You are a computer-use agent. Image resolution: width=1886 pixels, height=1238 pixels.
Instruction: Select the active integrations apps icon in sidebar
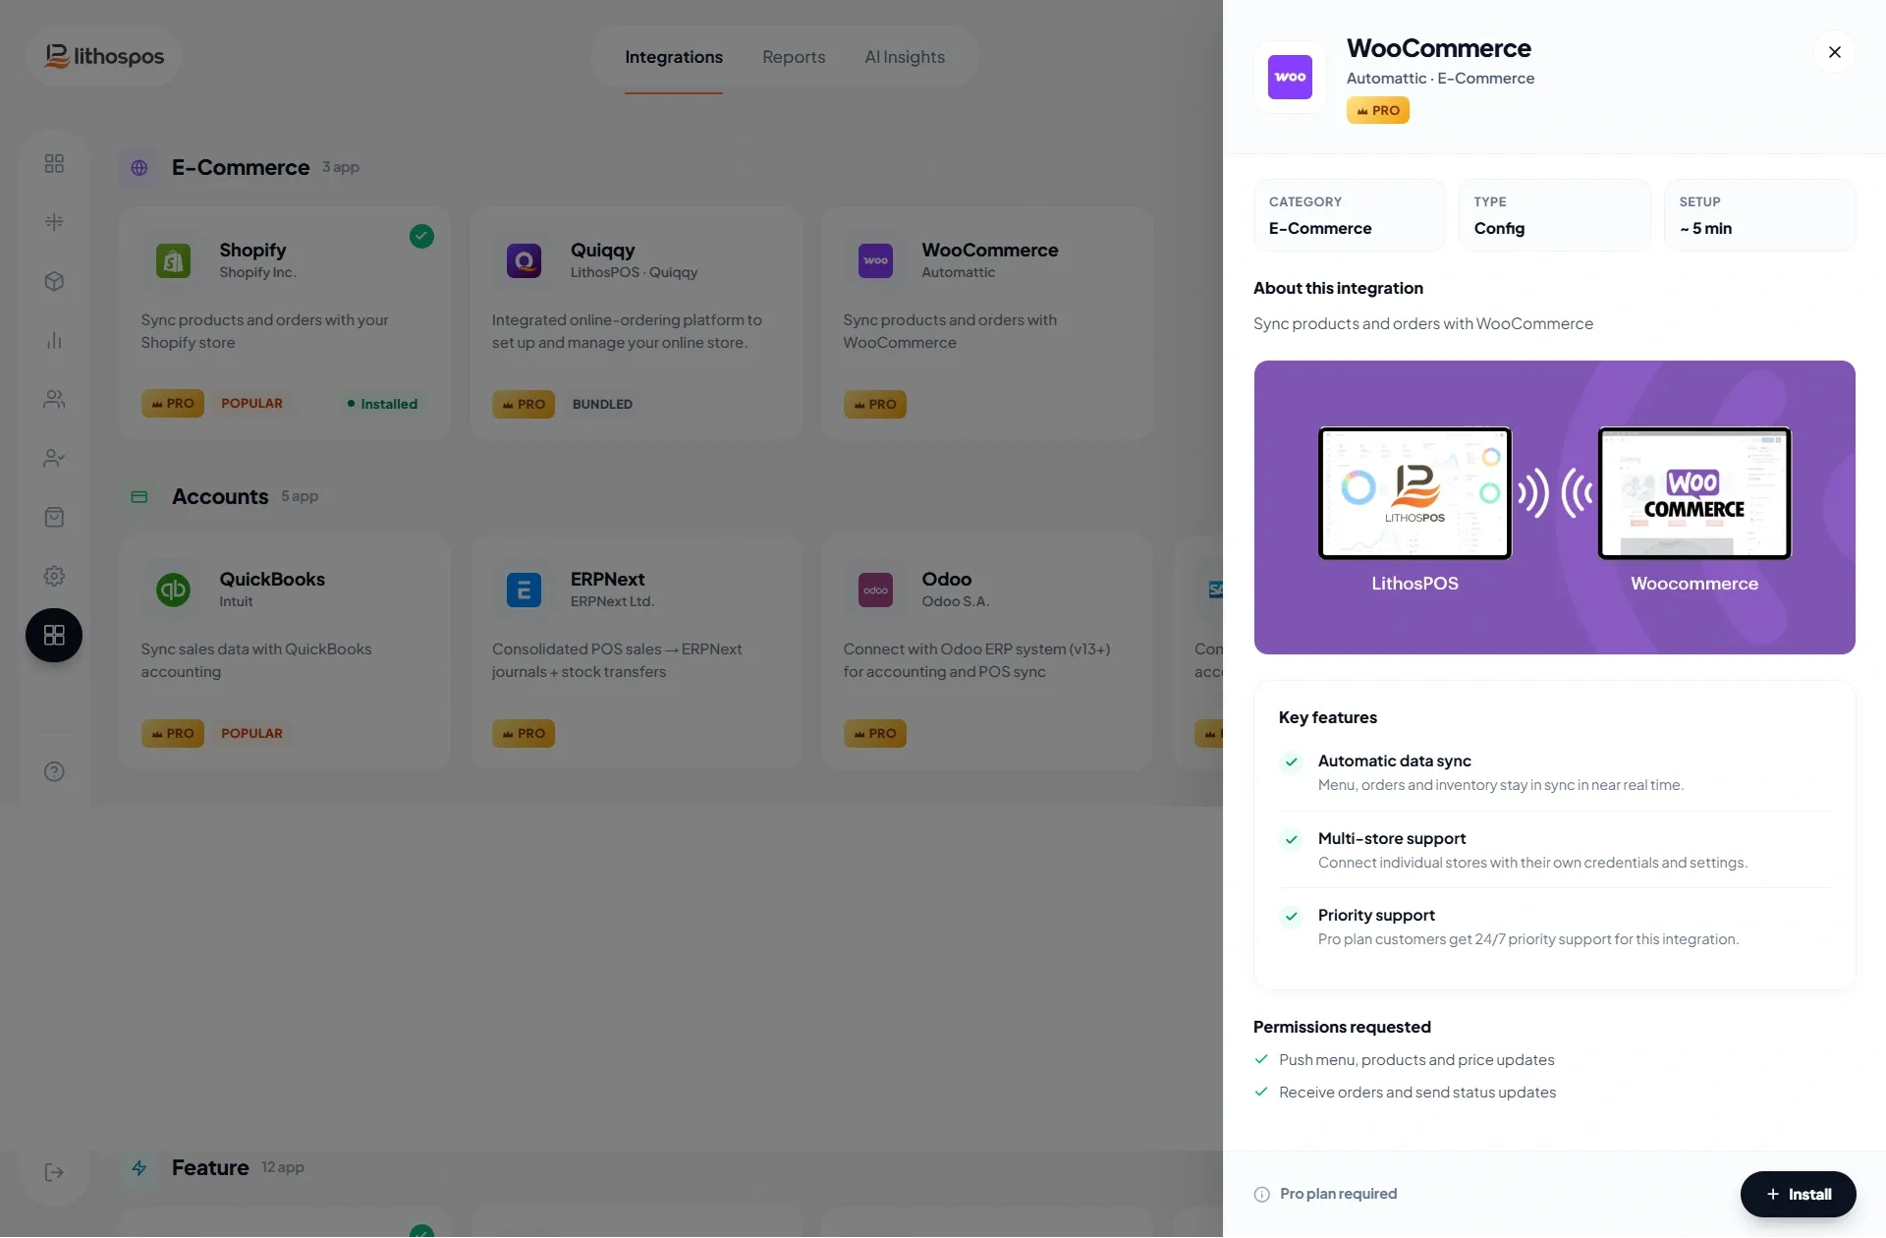pyautogui.click(x=54, y=635)
